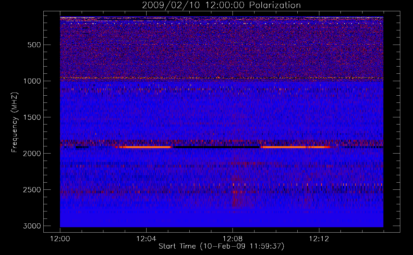This screenshot has width=413, height=255.
Task: Click the plot title '2009/02/10 12:00:00 Polarization'
Action: coord(221,5)
